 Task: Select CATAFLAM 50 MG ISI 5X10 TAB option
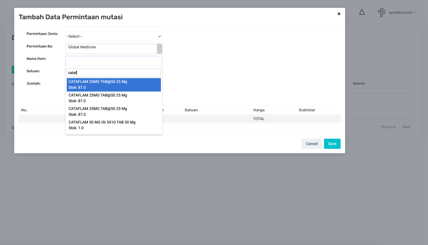coord(114,125)
